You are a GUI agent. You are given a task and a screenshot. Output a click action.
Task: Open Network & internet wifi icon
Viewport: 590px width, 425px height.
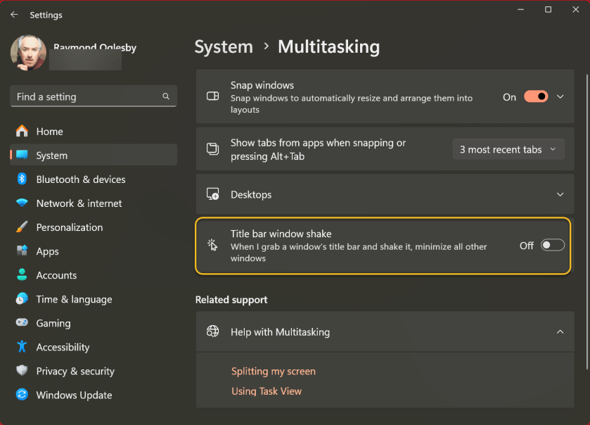pyautogui.click(x=22, y=203)
